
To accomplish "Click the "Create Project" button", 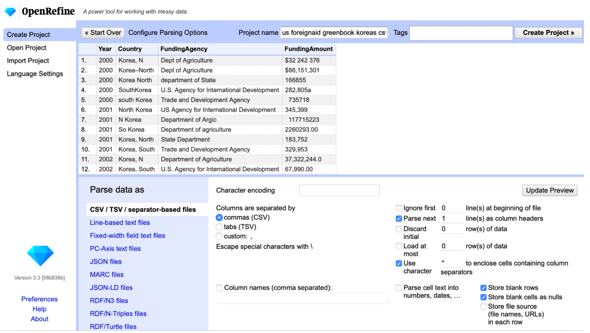I will pyautogui.click(x=549, y=33).
